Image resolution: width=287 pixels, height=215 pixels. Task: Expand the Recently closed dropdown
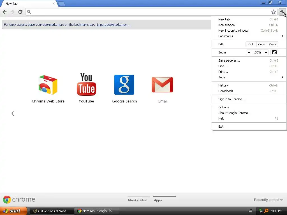coord(268,200)
